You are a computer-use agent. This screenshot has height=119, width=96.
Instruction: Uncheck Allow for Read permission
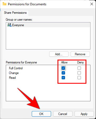coord(63,77)
